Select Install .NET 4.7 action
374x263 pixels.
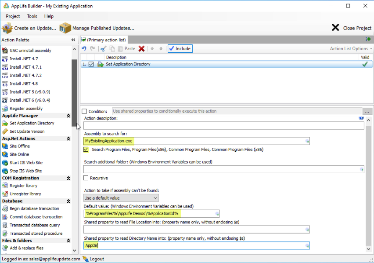point(20,59)
